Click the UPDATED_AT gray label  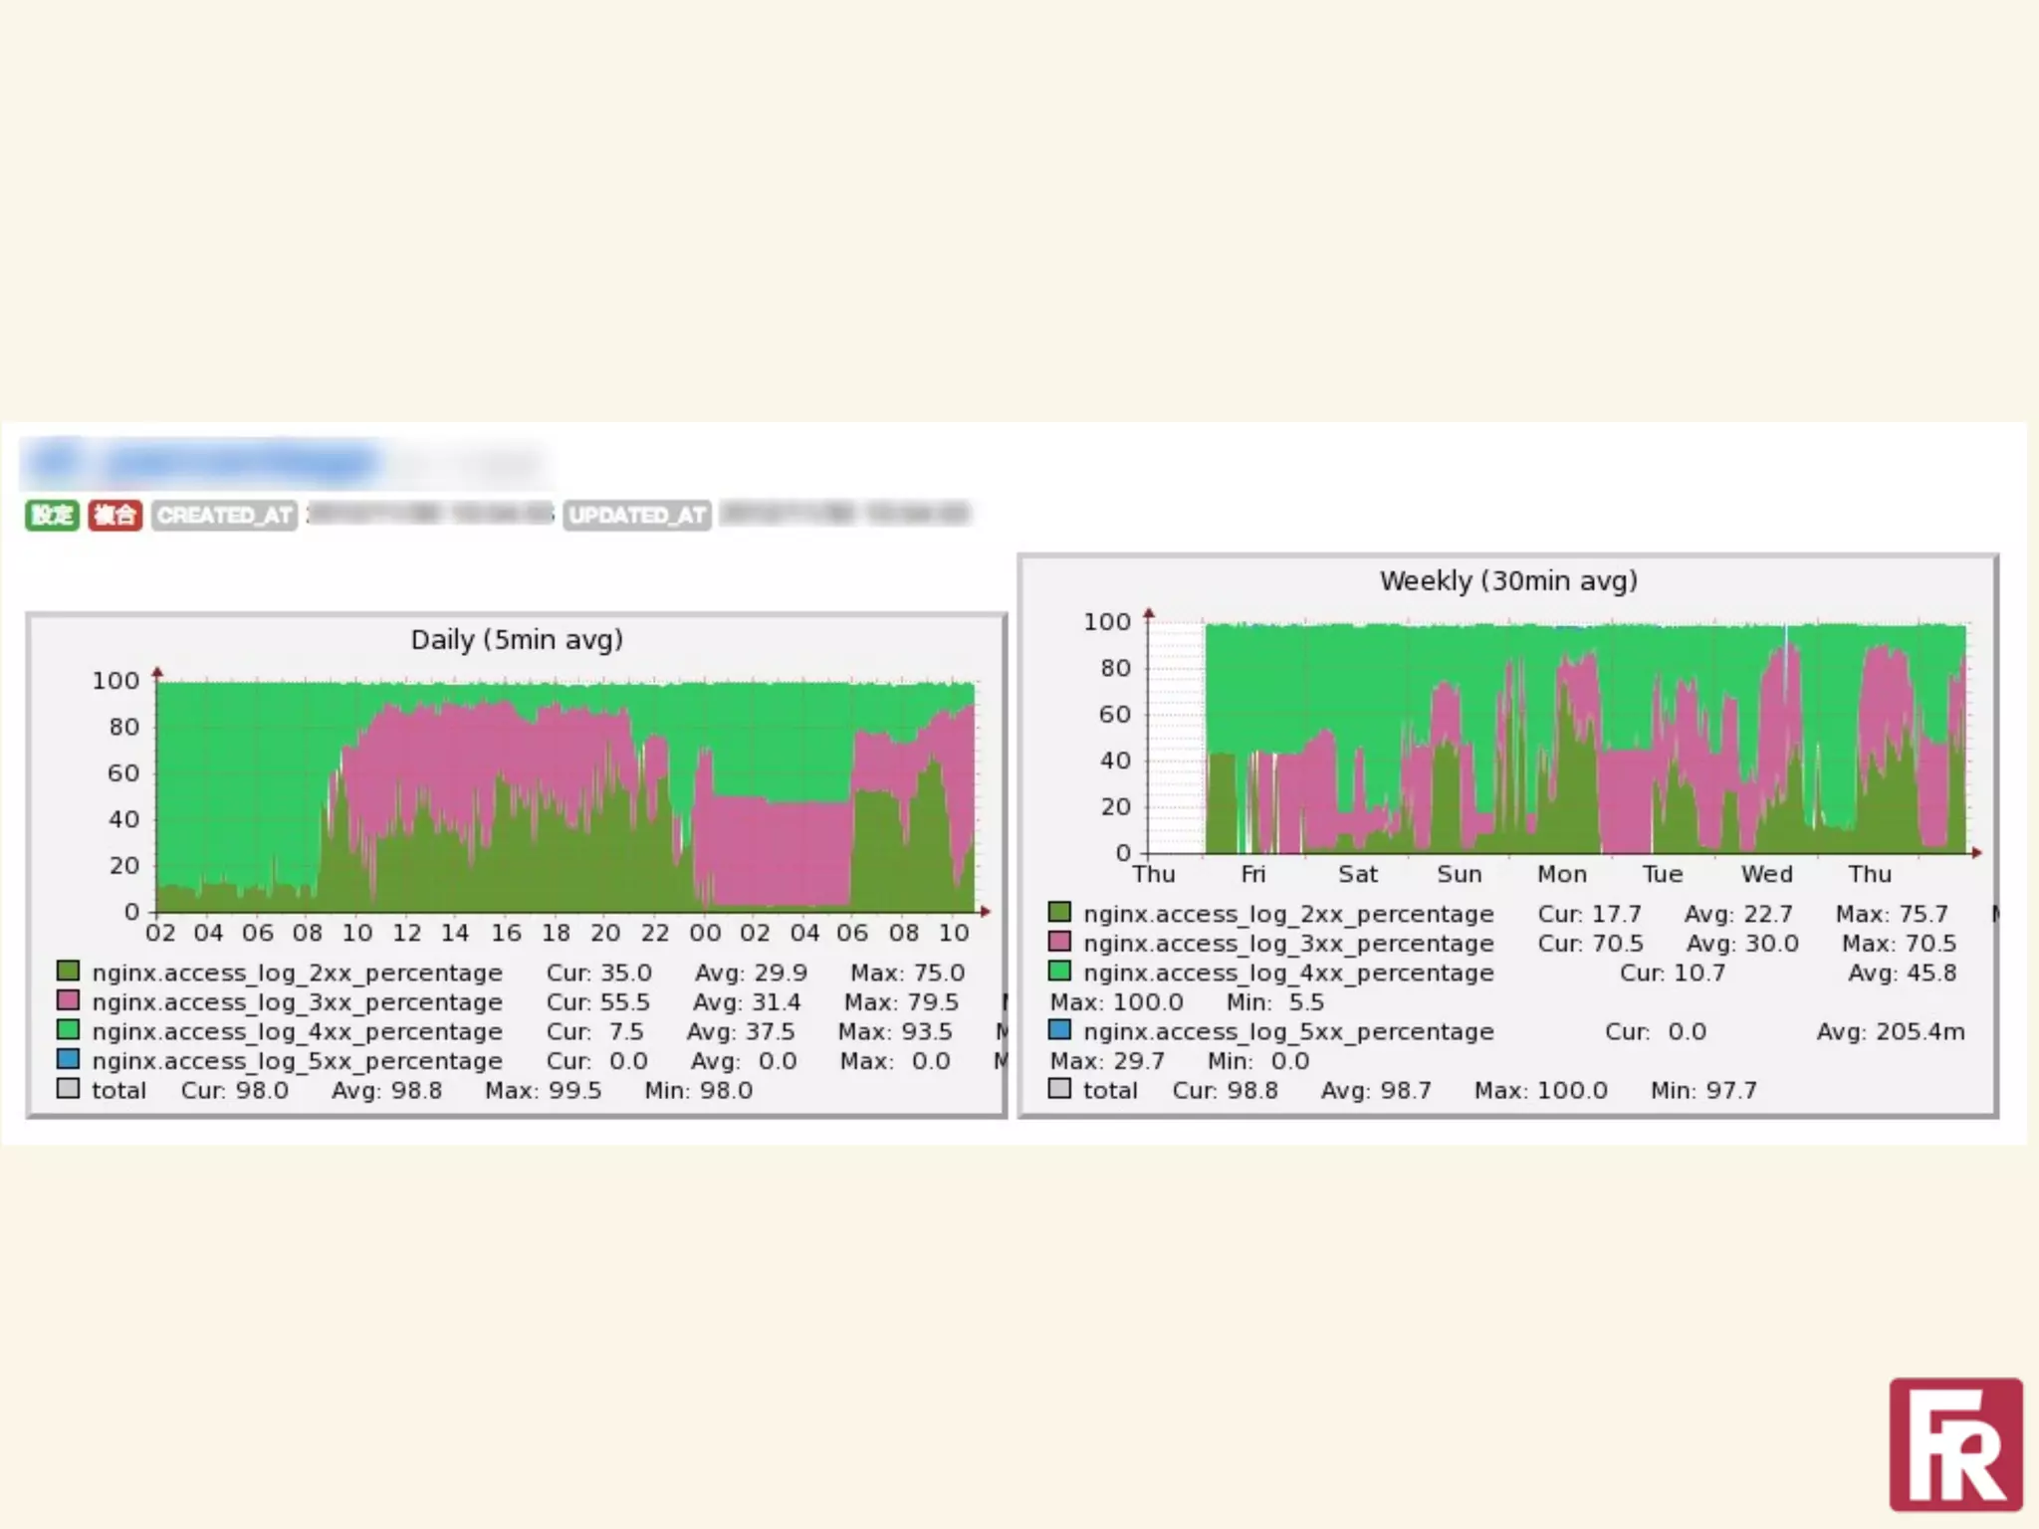coord(637,515)
